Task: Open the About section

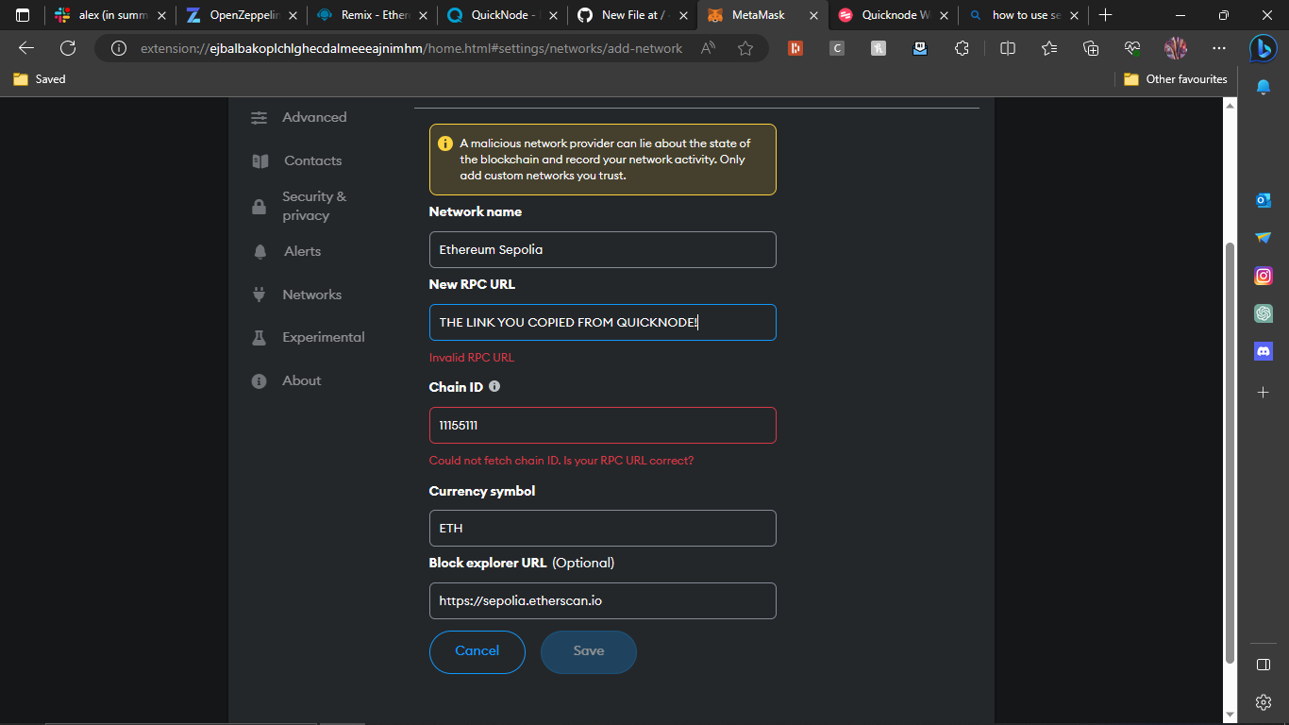Action: (301, 380)
